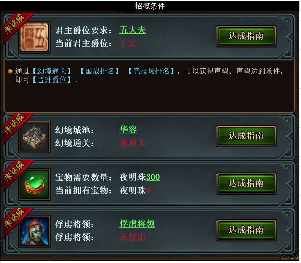
Task: Open 达成指南 for lord rank requirement
Action: coord(246,36)
